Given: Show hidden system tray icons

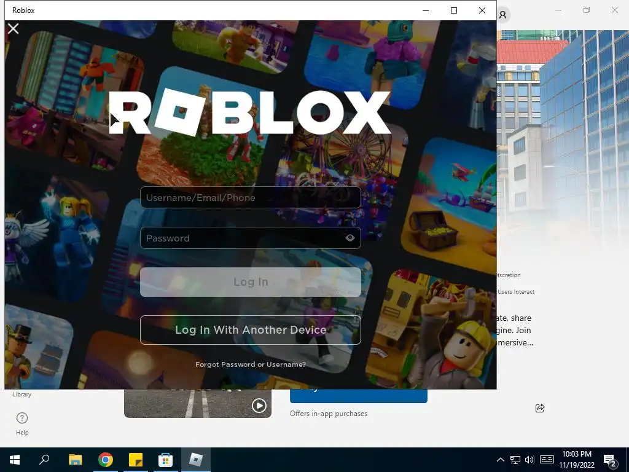Looking at the screenshot, I should [500, 460].
